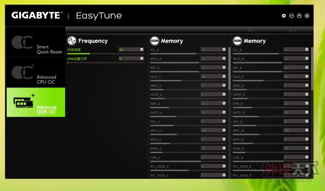The height and width of the screenshot is (191, 325).
Task: Click the DDR icon above tCL_B
Action: point(237,41)
